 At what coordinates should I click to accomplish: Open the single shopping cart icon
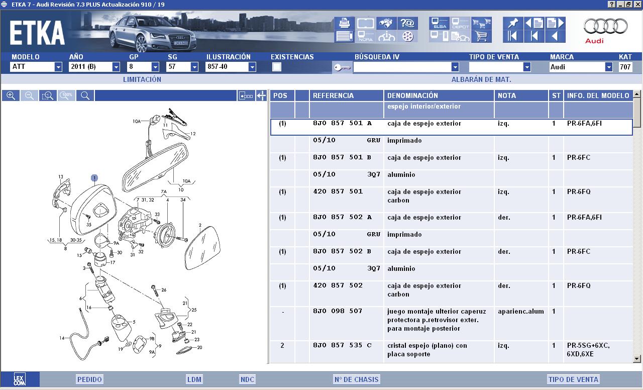481,36
